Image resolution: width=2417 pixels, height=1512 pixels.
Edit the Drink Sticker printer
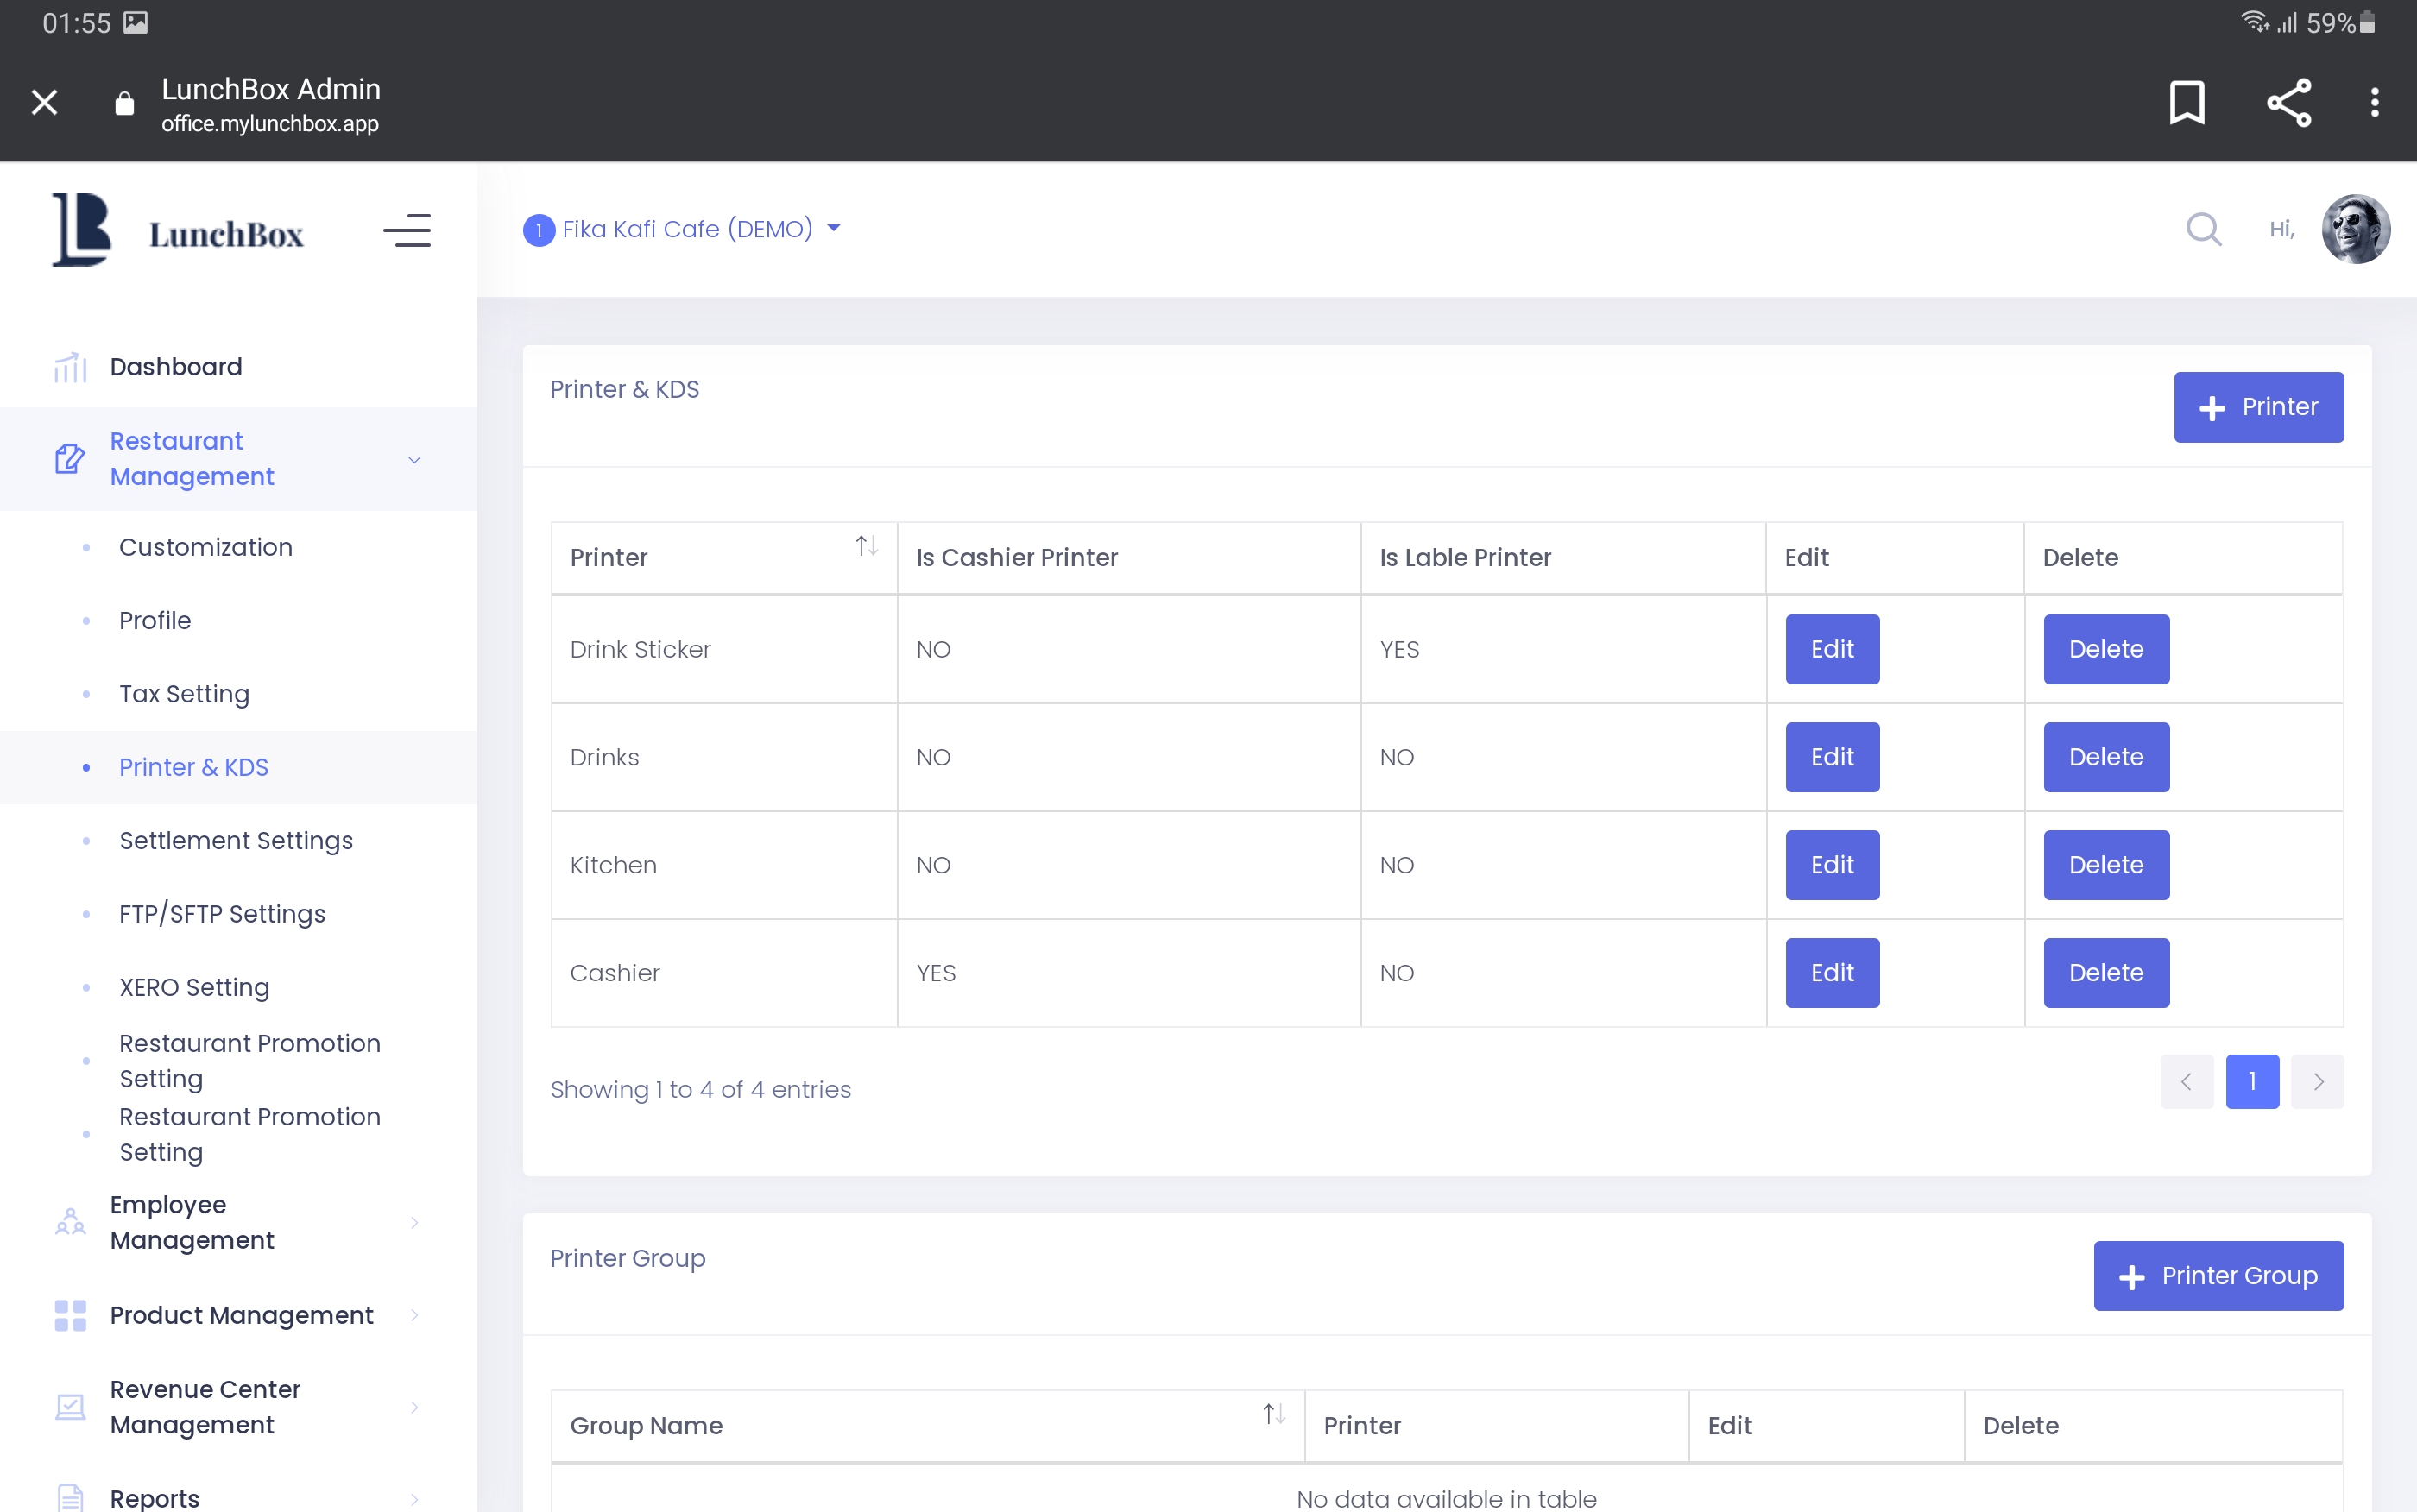(x=1832, y=649)
